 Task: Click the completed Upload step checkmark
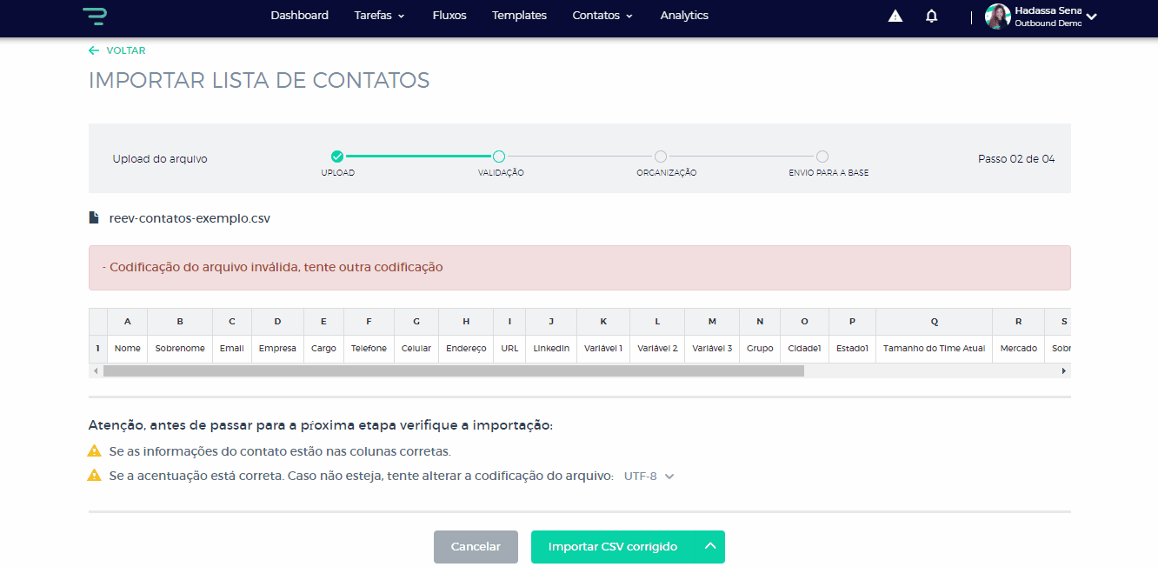[x=337, y=157]
